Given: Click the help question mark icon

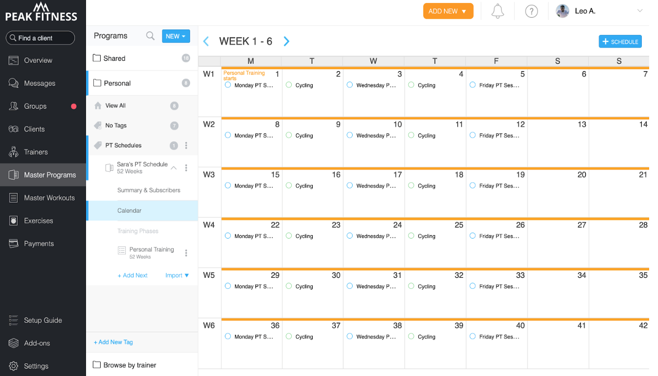Looking at the screenshot, I should tap(531, 11).
